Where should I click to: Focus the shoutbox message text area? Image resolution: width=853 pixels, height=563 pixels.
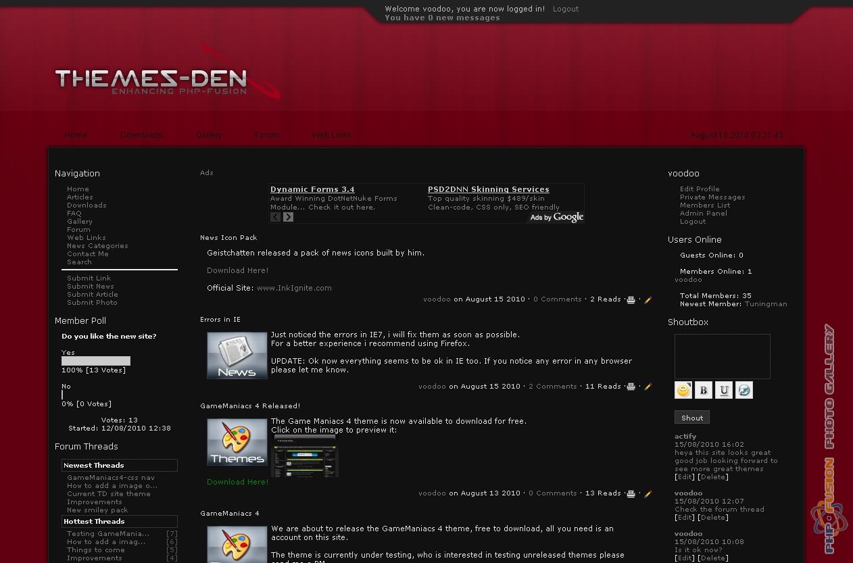coord(723,356)
